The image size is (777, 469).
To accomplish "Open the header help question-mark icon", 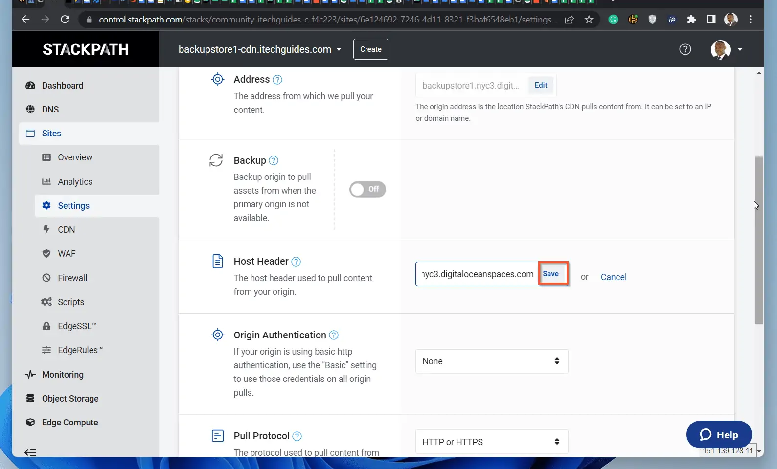I will click(x=685, y=49).
